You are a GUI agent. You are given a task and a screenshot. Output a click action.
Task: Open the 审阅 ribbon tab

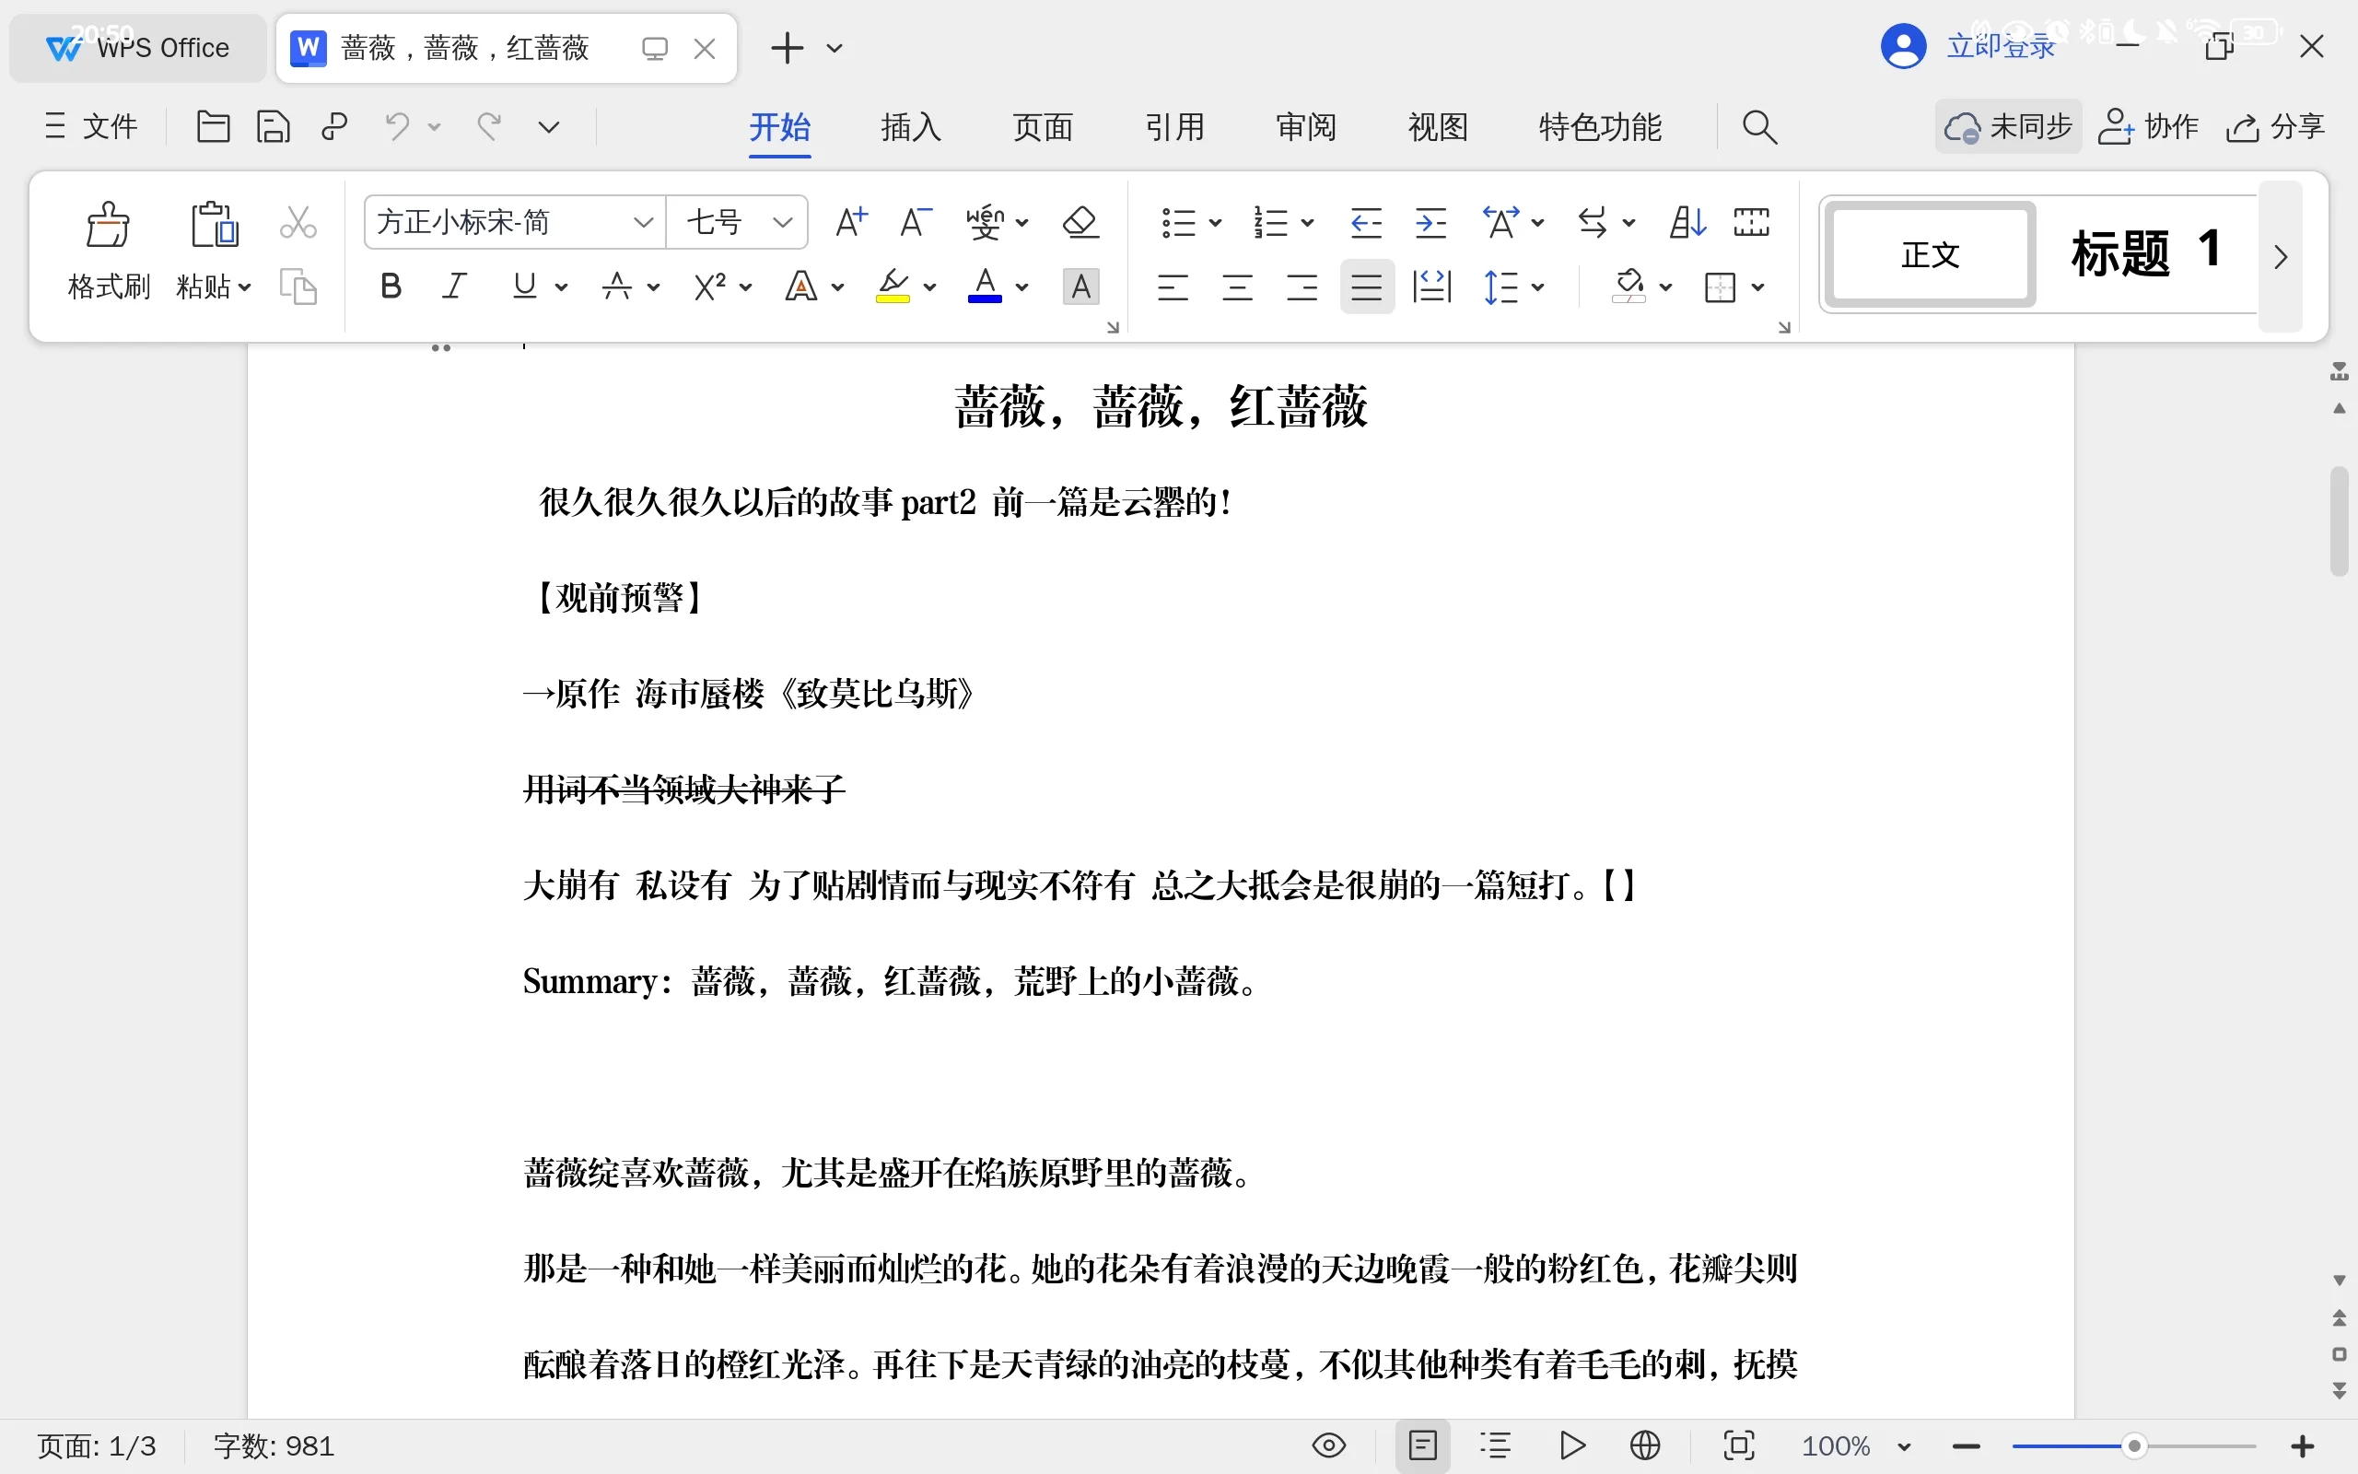point(1306,127)
